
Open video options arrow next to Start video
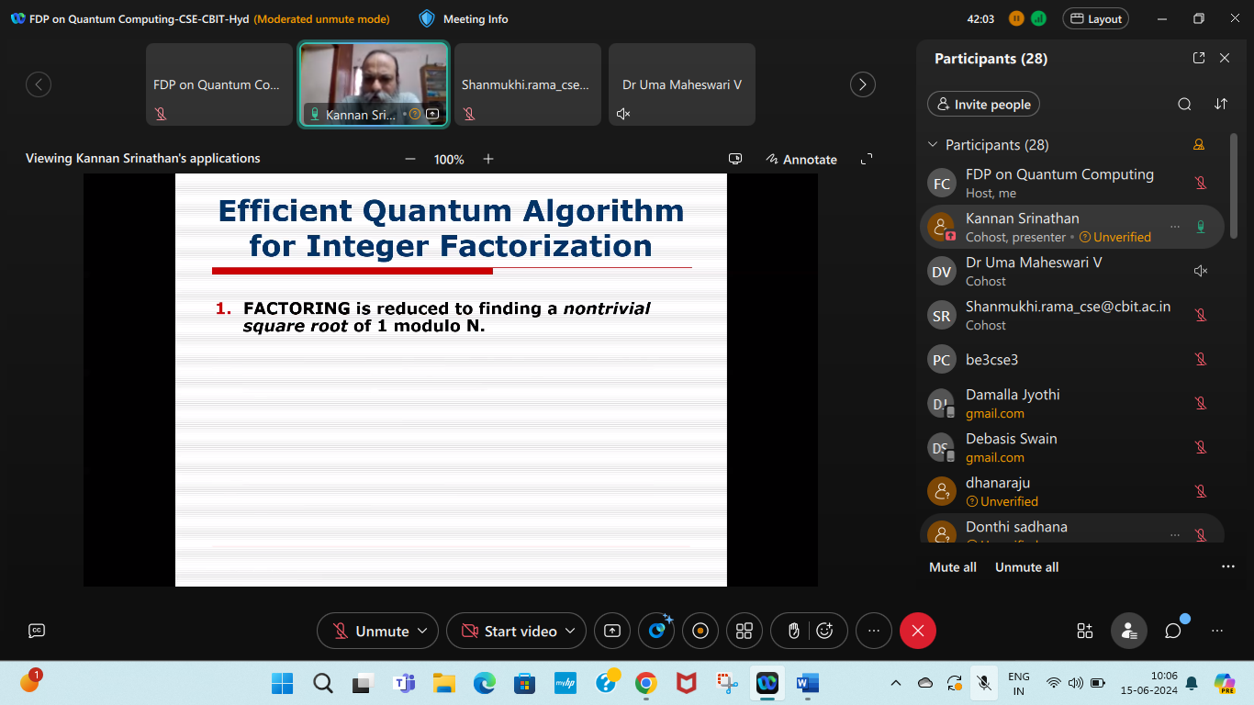pyautogui.click(x=570, y=631)
